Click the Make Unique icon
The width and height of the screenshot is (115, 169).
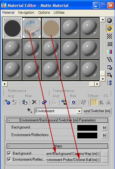coord(54,102)
